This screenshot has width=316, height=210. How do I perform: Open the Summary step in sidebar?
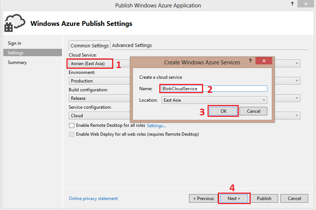pos(17,62)
